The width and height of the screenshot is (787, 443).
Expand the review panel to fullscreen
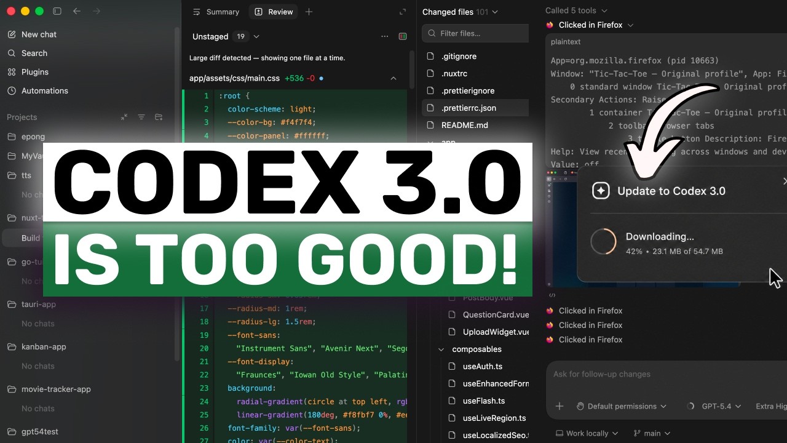point(403,12)
